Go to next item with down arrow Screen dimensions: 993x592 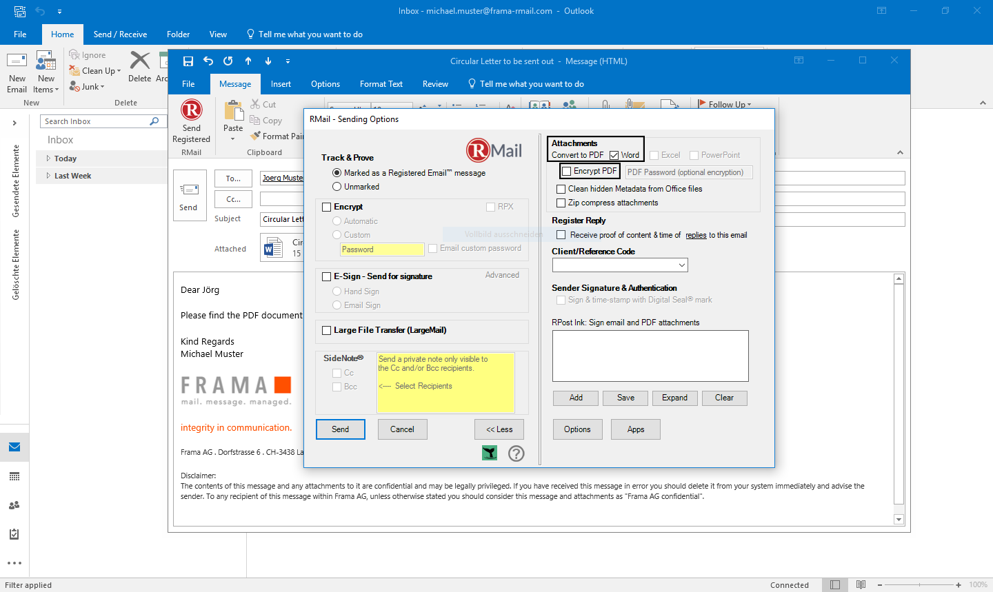pos(268,61)
